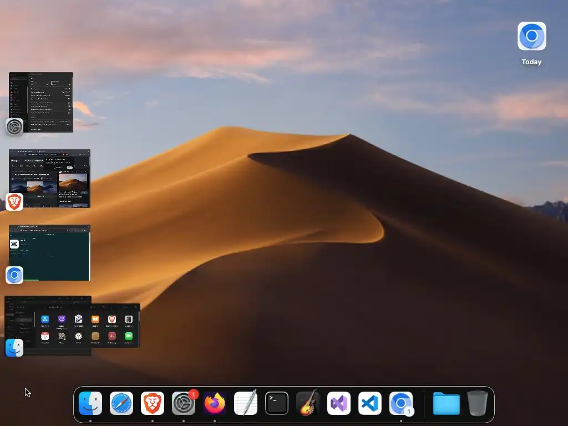Screen dimensions: 568x426
Task: Open Brave browser in the dock
Action: tap(153, 403)
